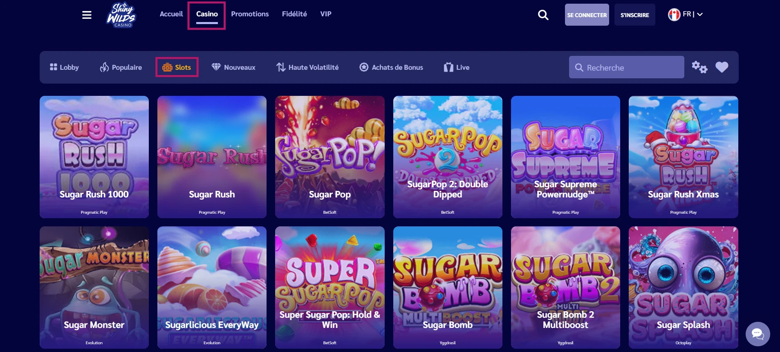This screenshot has height=352, width=780.
Task: Open Sugar Supreme Powernudge game
Action: pos(565,157)
